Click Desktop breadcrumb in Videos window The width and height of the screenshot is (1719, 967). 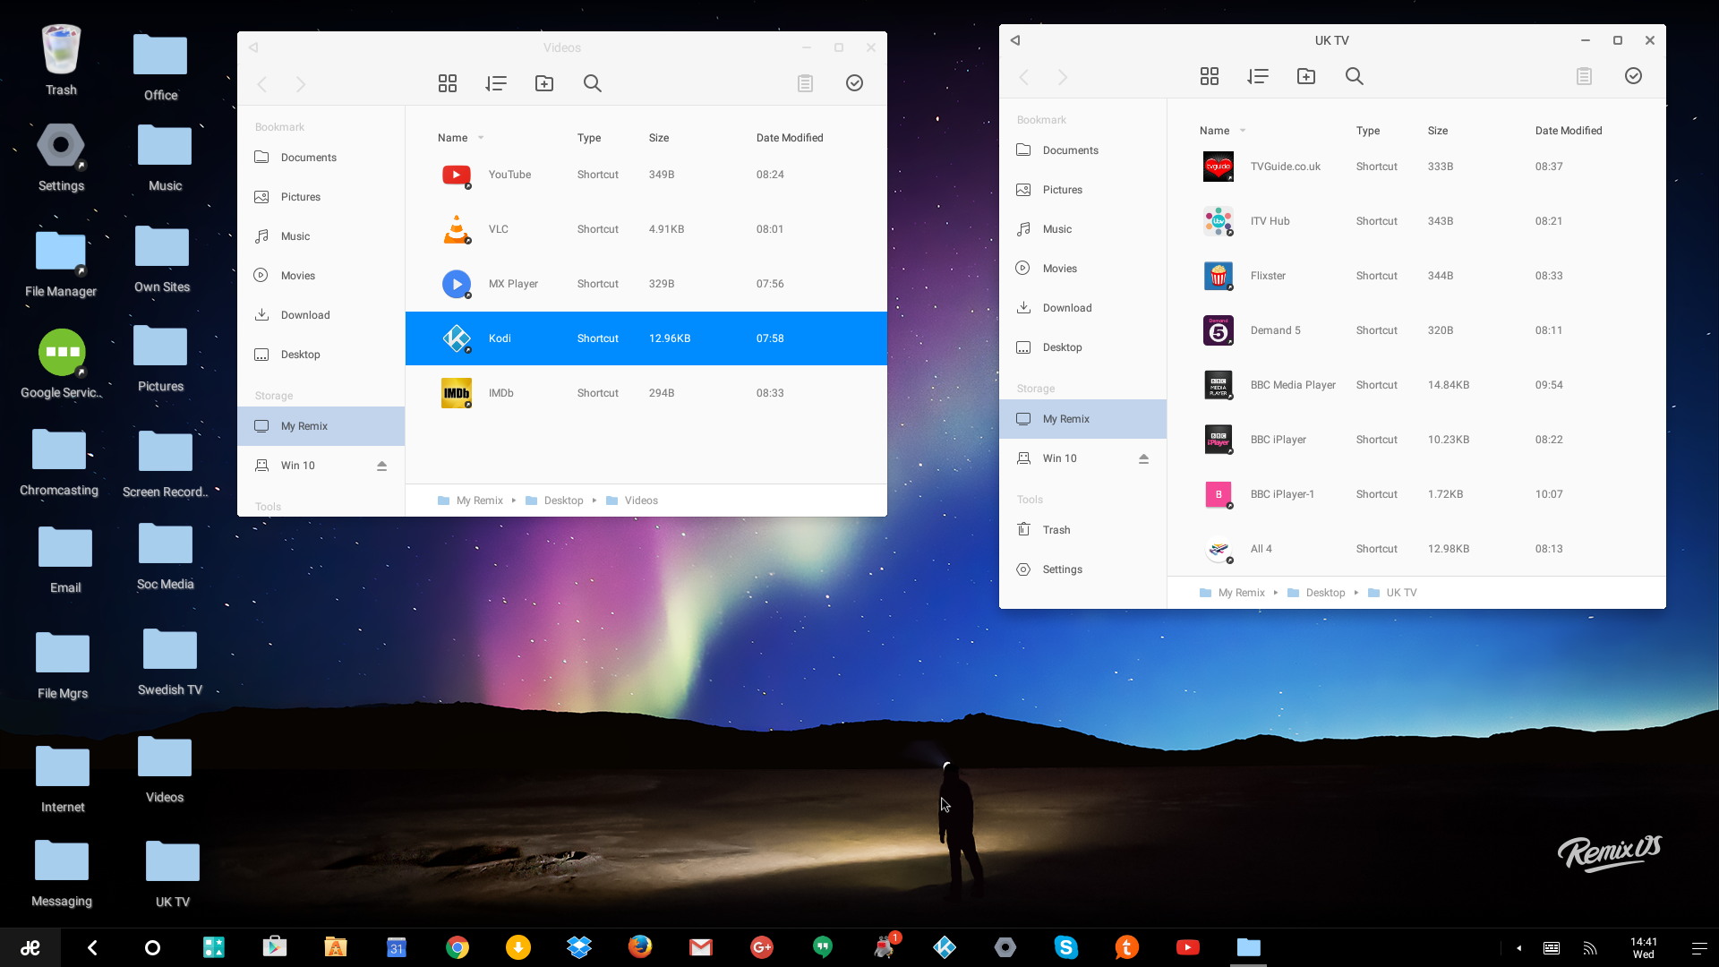[x=554, y=501]
